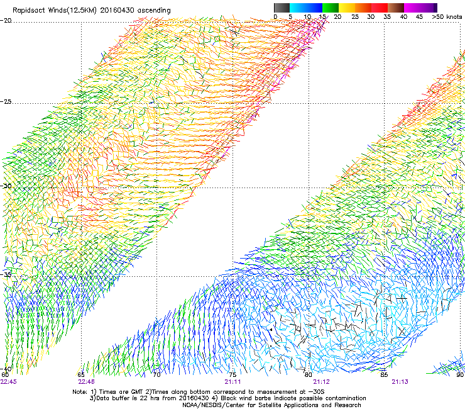Click the longitude label 75

point(232,375)
